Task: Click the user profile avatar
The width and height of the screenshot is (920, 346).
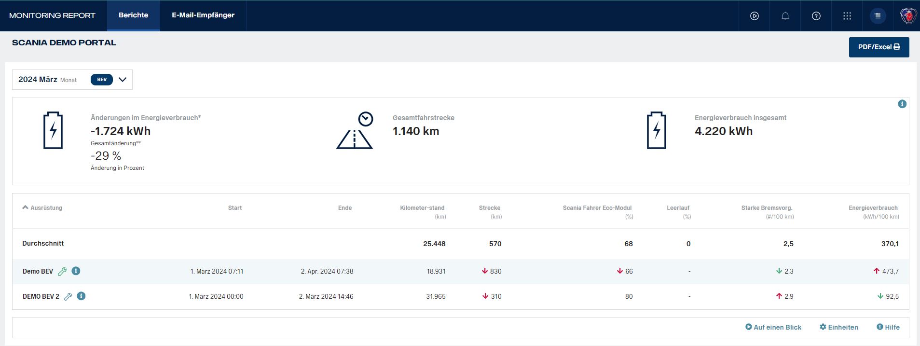Action: (x=878, y=16)
